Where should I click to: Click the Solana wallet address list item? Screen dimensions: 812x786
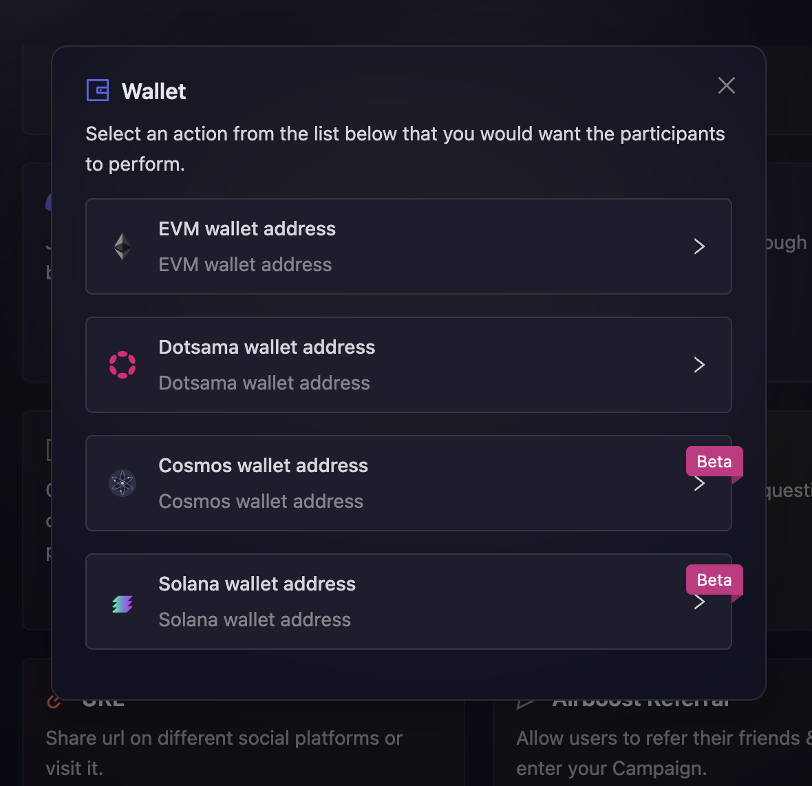coord(409,602)
